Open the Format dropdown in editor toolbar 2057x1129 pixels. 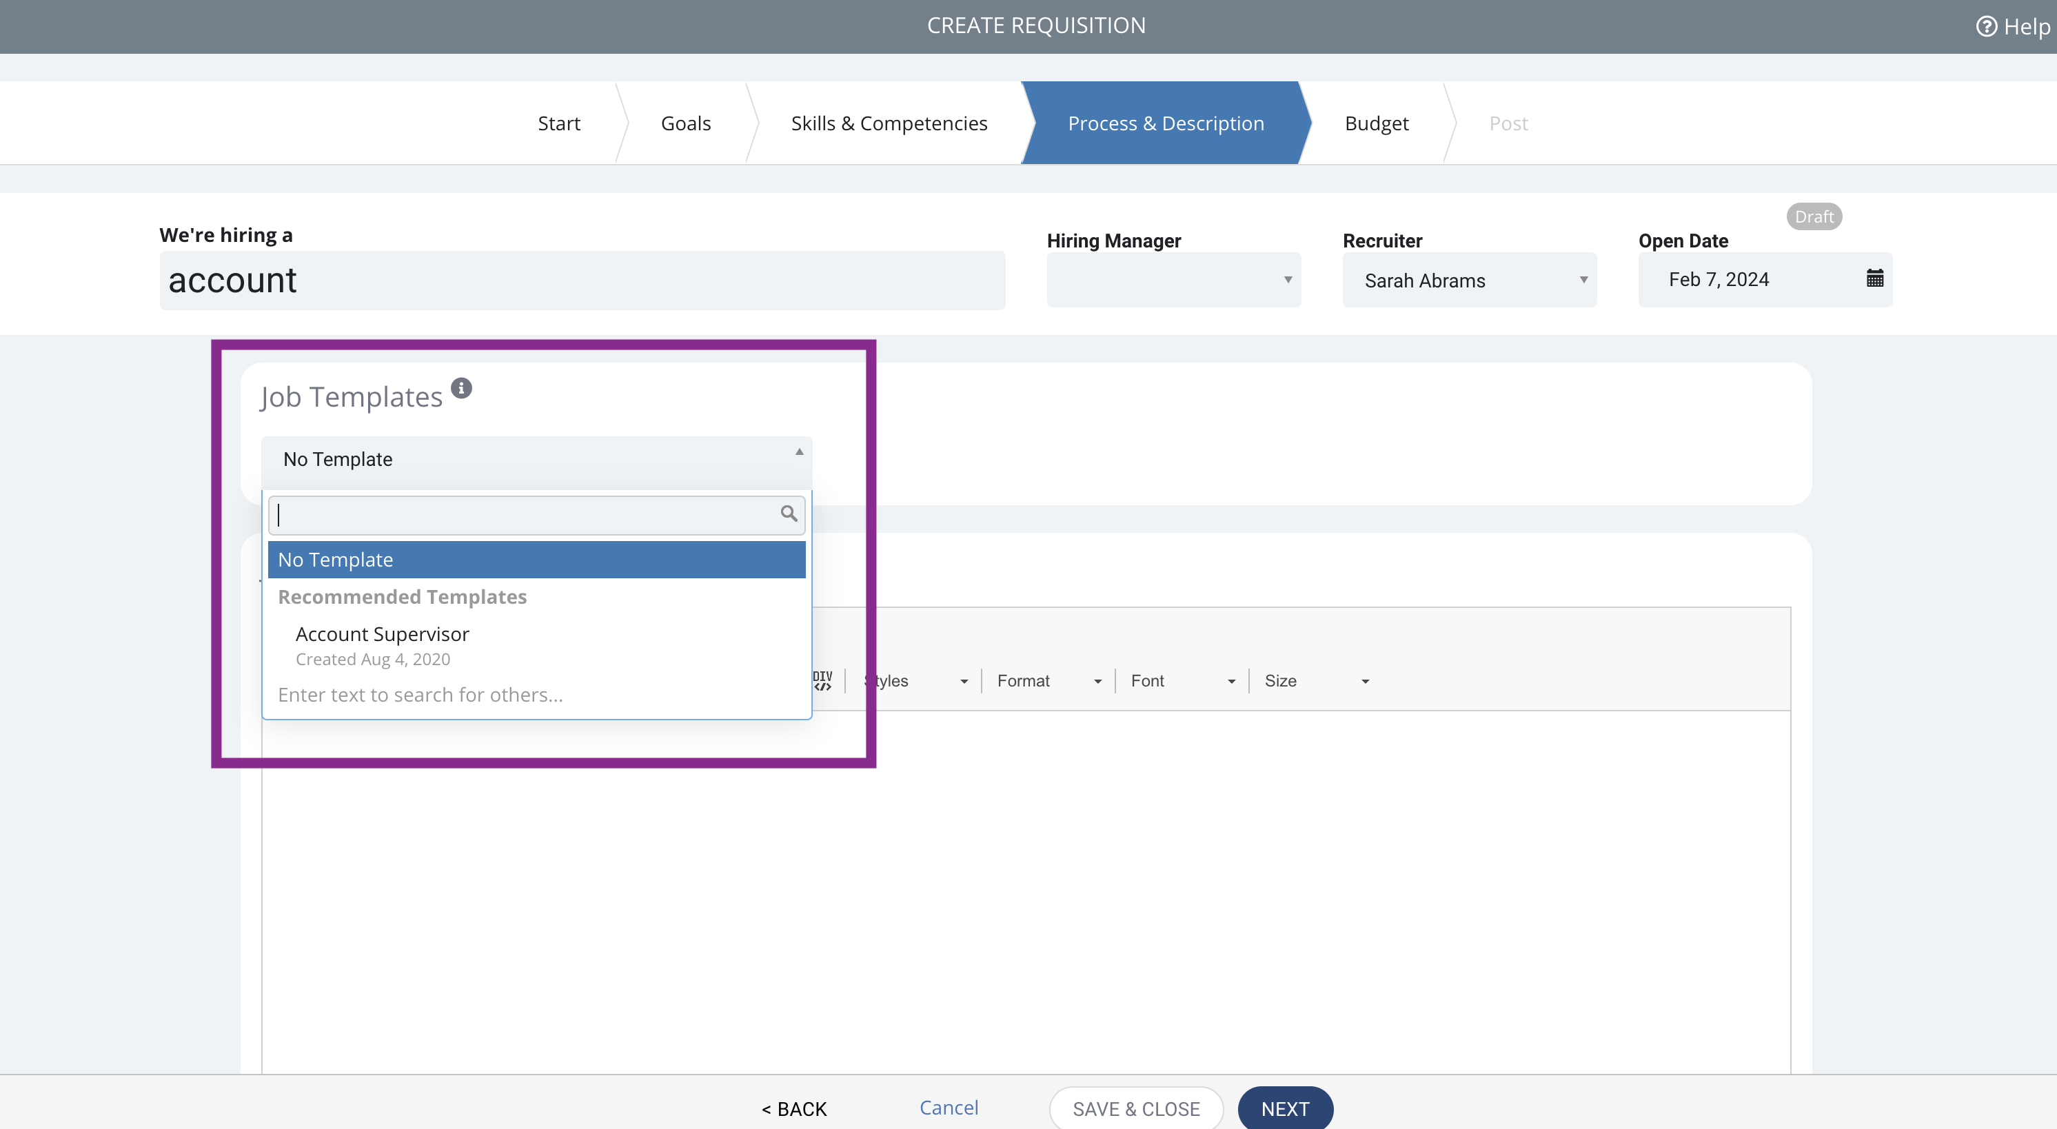(x=1049, y=681)
